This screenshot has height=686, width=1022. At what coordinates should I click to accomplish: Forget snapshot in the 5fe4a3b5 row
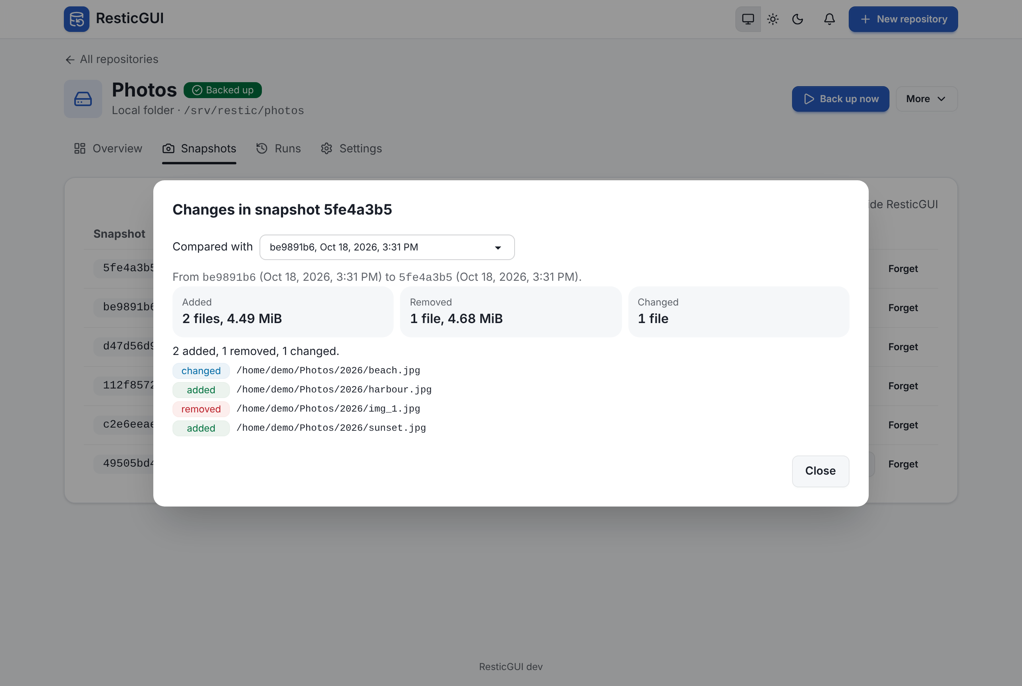tap(903, 269)
